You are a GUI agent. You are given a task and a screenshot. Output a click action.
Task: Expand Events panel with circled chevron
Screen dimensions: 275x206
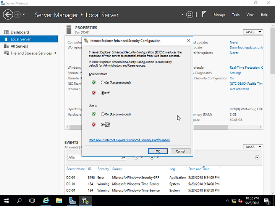click(x=257, y=157)
